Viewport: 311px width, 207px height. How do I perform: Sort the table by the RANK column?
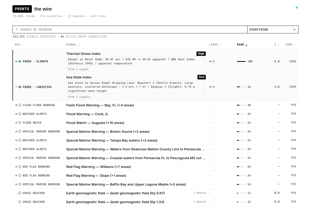coord(242,45)
